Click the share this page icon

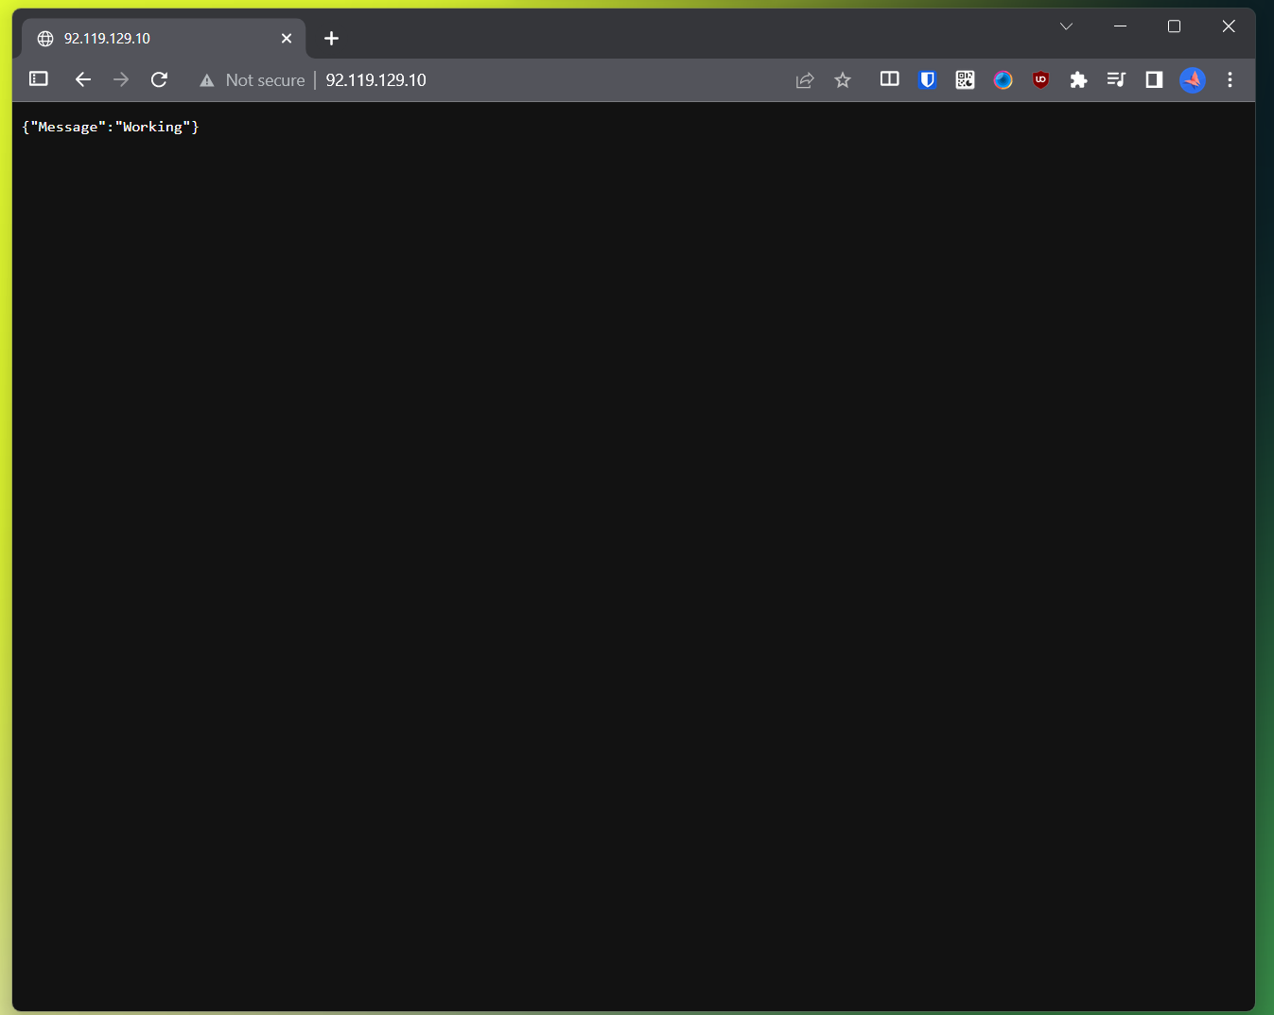805,80
